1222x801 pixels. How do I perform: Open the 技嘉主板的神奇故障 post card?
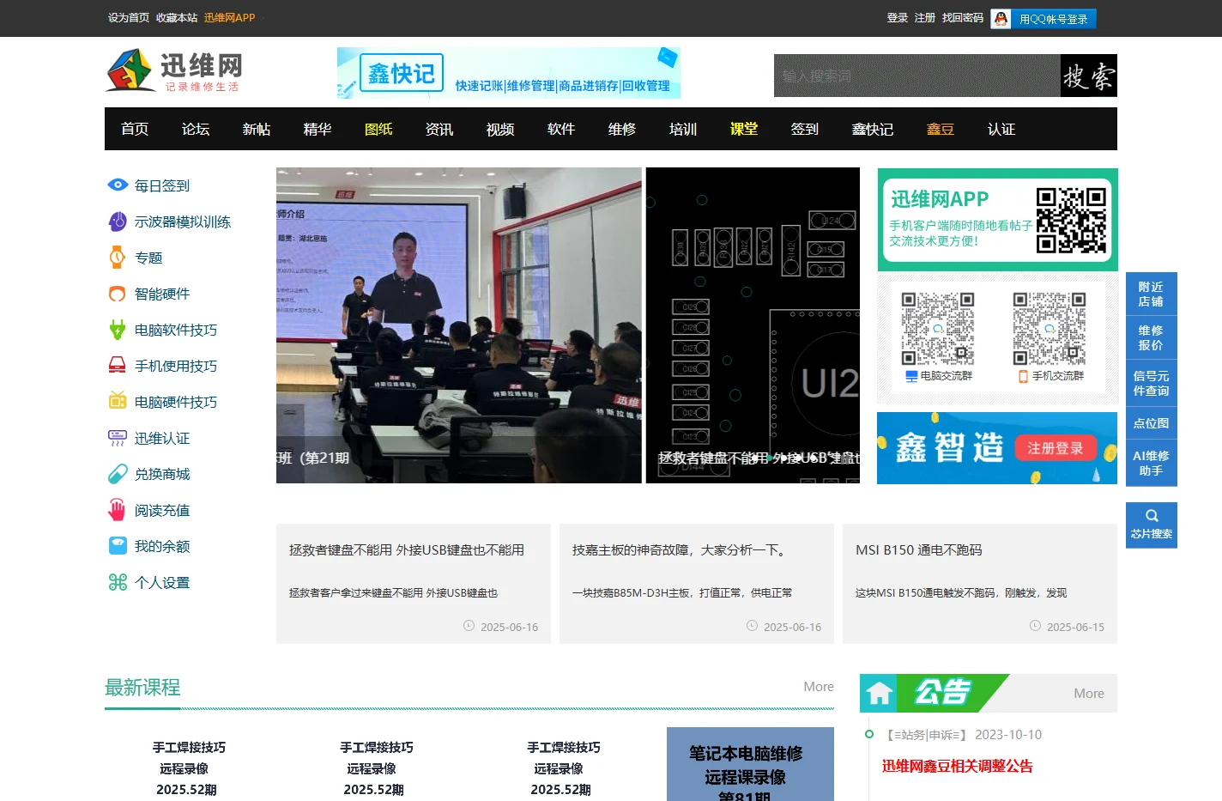pyautogui.click(x=697, y=584)
